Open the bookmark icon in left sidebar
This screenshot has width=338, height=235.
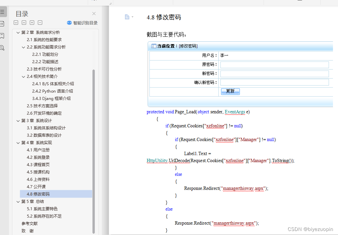point(2,36)
